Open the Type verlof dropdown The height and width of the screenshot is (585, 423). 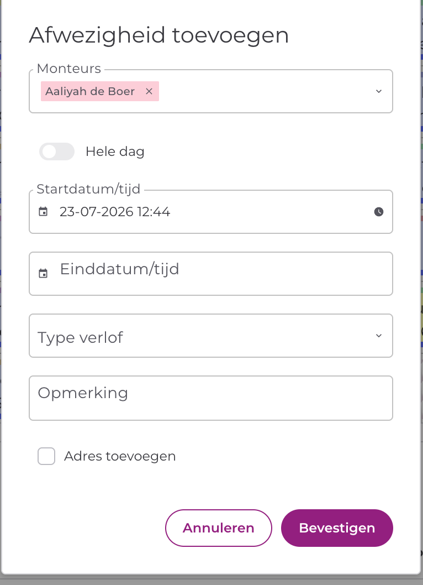pos(211,336)
